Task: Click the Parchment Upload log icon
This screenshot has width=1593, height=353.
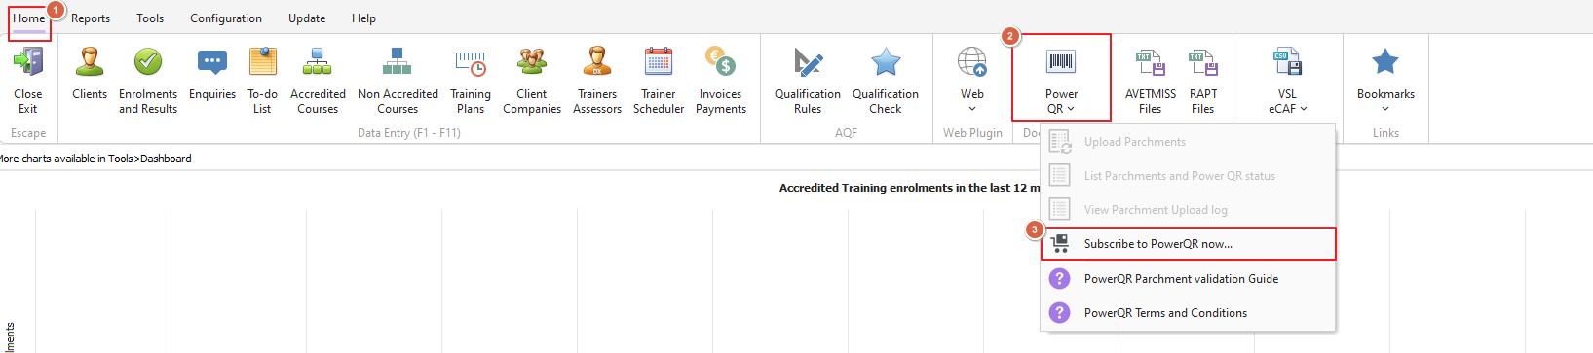Action: pyautogui.click(x=1060, y=210)
